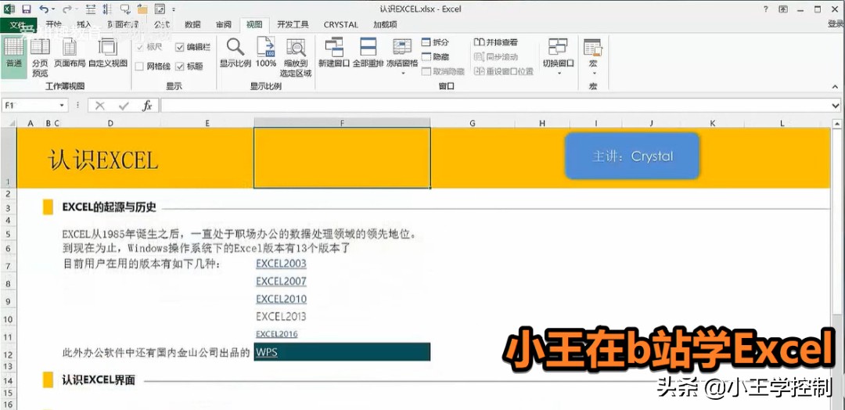
Task: Expand the Customize Quick Access Toolbar arrow
Action: (x=174, y=9)
